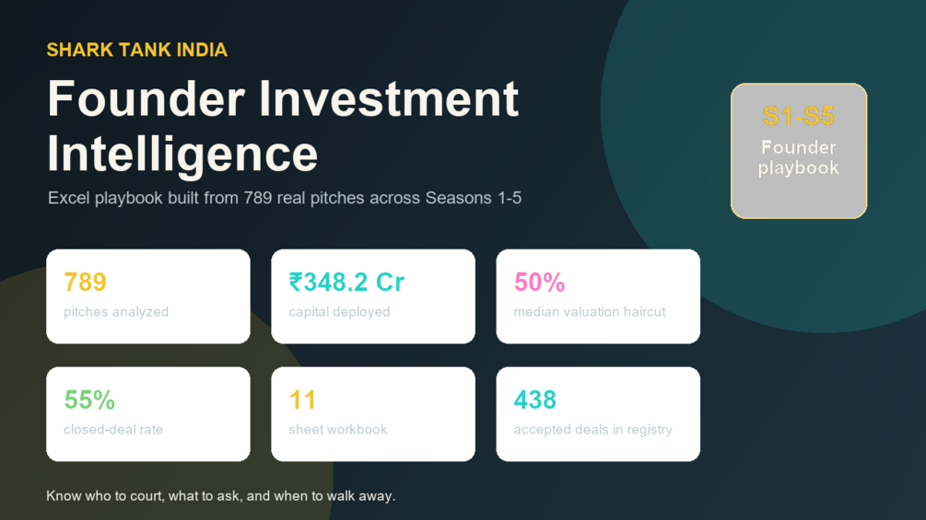Click the yellow 789 number

(85, 283)
